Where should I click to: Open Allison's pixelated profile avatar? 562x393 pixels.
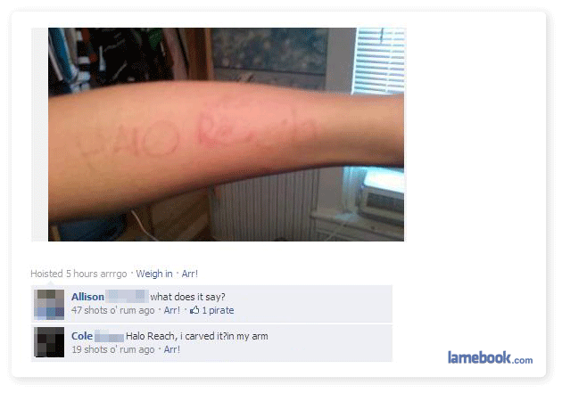pyautogui.click(x=49, y=304)
